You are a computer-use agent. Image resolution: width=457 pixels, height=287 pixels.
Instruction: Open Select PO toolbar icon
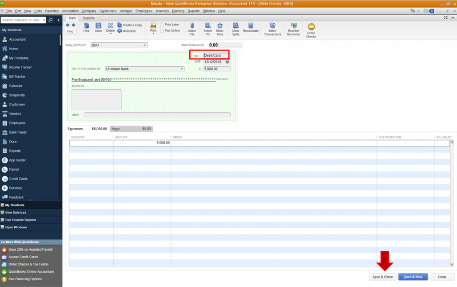click(208, 25)
